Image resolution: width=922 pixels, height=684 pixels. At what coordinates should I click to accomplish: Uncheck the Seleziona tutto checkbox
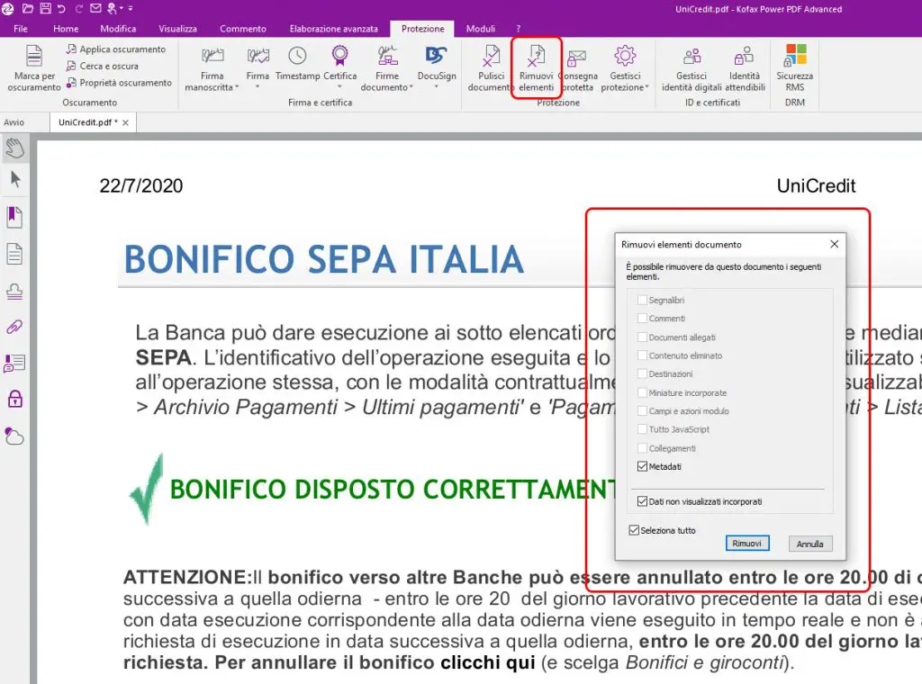[x=634, y=530]
